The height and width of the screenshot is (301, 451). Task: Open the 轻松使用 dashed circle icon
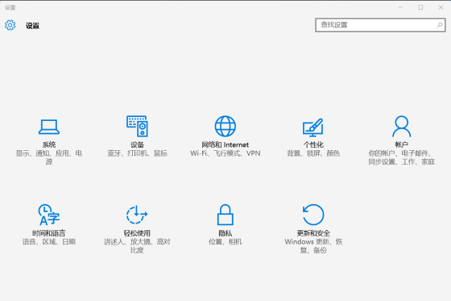[x=137, y=215]
